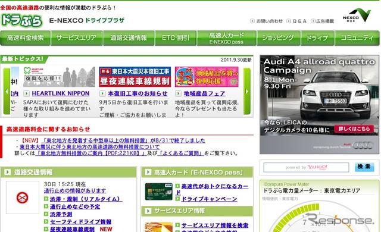Open 昼夜連続車線規制 banner image
Viewport: 381px width, 232px height.
pos(135,77)
